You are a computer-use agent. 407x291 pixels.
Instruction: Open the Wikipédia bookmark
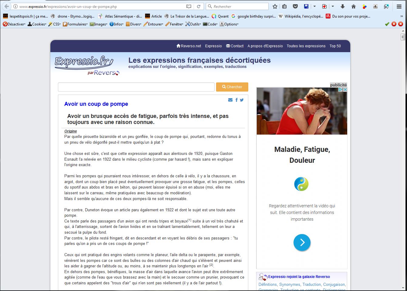[x=301, y=16]
